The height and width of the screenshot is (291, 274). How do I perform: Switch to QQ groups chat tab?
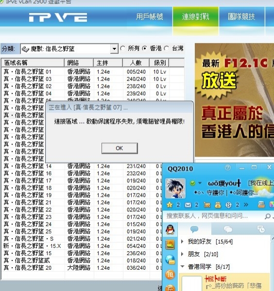click(228, 229)
